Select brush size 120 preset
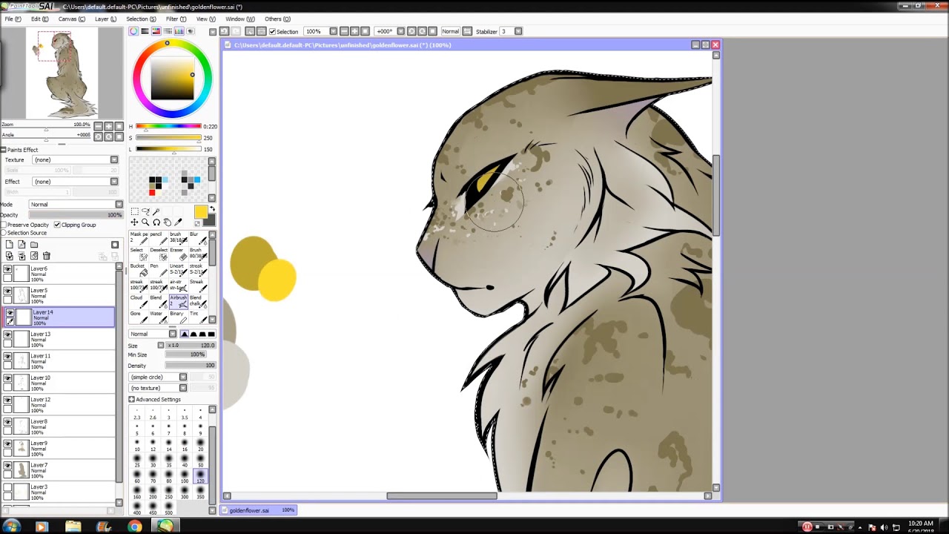The width and height of the screenshot is (949, 534). 200,477
